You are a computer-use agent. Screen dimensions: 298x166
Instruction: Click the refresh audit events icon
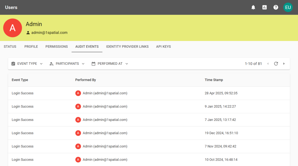click(276, 64)
